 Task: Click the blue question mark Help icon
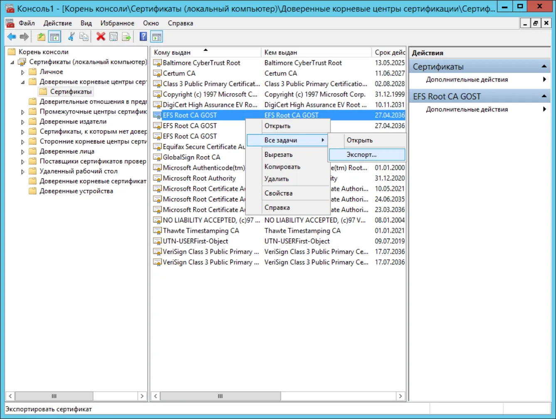coord(143,37)
